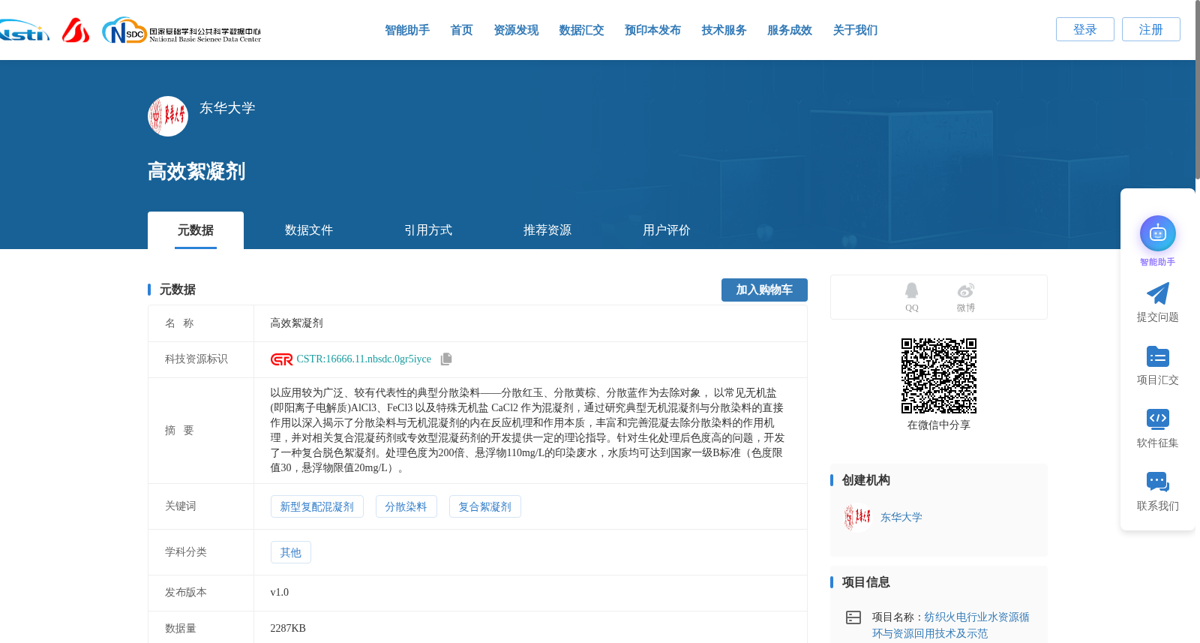Click subject tag 其他
This screenshot has height=643, width=1200.
(x=291, y=552)
